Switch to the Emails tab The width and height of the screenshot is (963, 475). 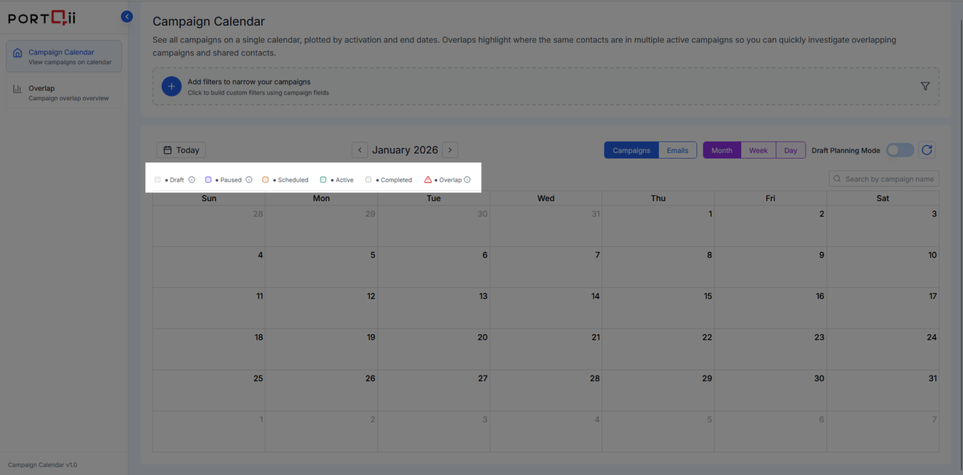click(677, 150)
